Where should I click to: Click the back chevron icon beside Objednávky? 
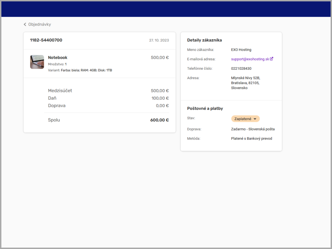25,25
